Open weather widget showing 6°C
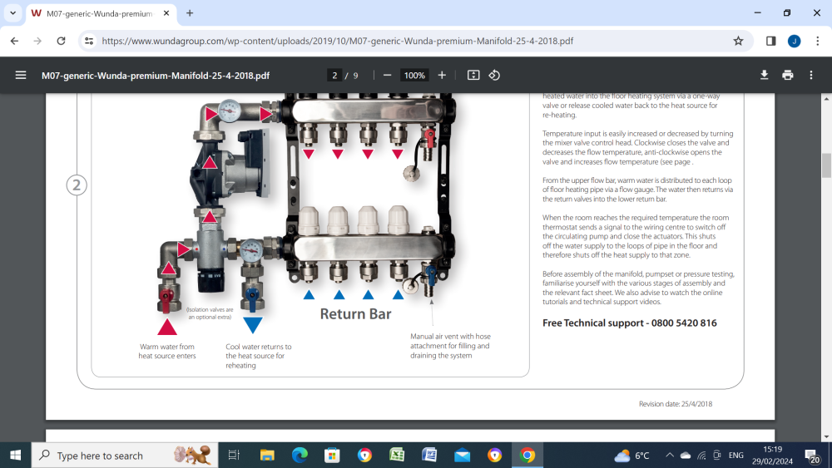Image resolution: width=832 pixels, height=468 pixels. coord(631,456)
